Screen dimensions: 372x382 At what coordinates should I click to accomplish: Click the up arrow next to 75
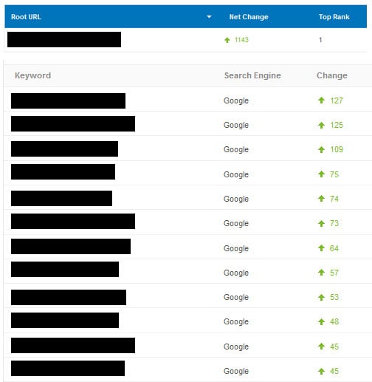click(321, 174)
